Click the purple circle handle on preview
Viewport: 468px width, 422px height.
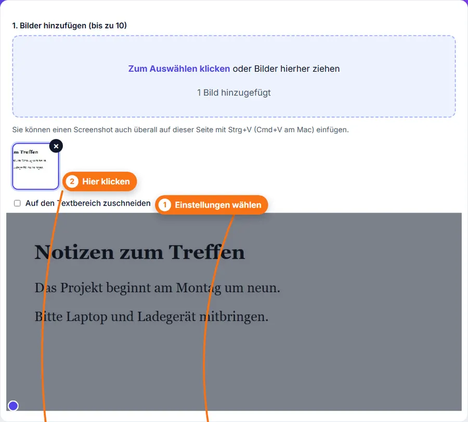pos(13,406)
